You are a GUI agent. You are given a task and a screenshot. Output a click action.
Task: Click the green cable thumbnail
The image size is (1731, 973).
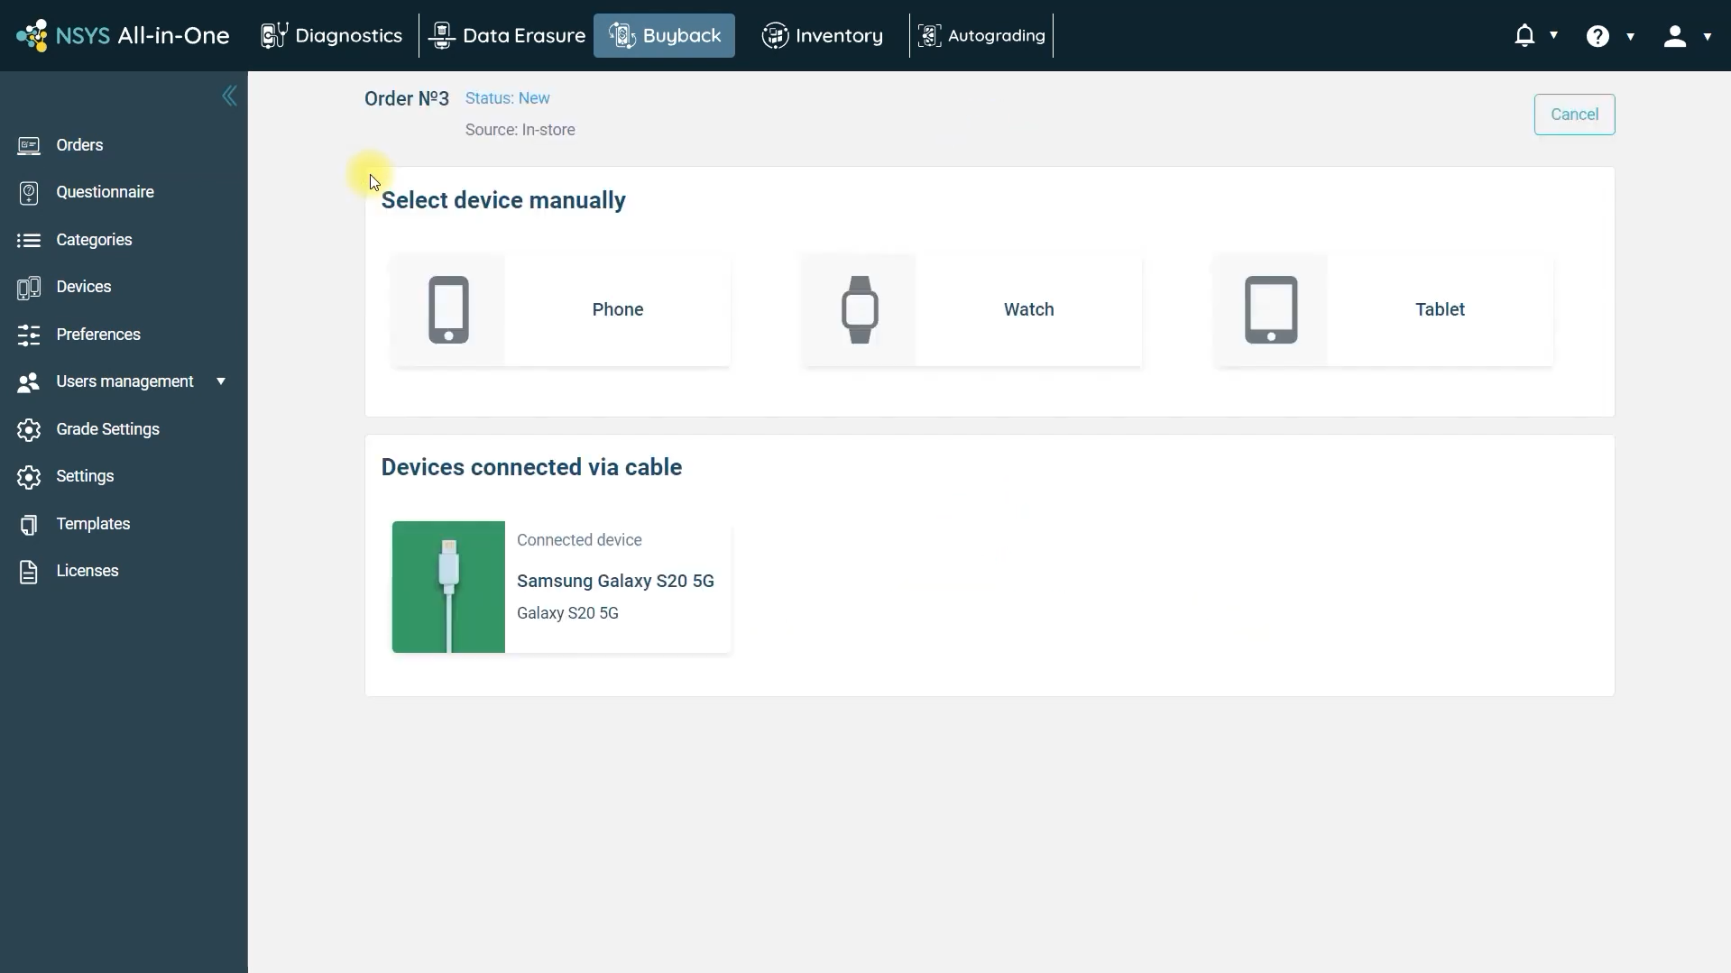coord(448,587)
